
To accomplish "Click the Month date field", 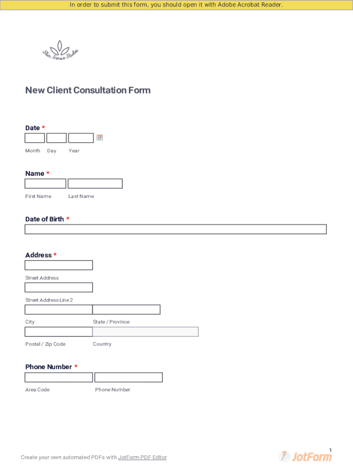I will click(x=35, y=138).
